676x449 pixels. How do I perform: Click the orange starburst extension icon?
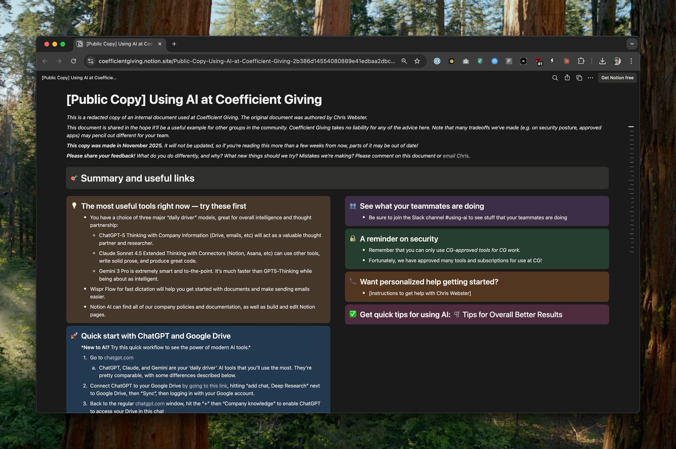pos(566,61)
